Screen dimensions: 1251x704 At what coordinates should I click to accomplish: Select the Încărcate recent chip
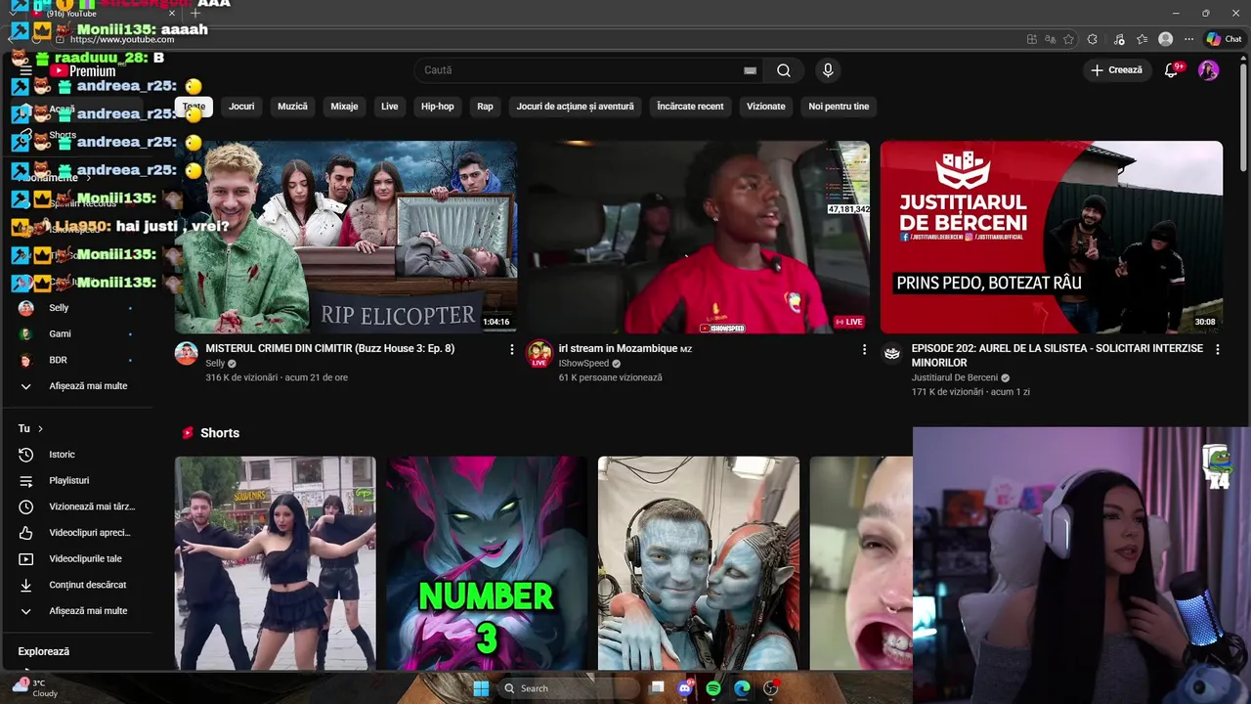tap(690, 107)
